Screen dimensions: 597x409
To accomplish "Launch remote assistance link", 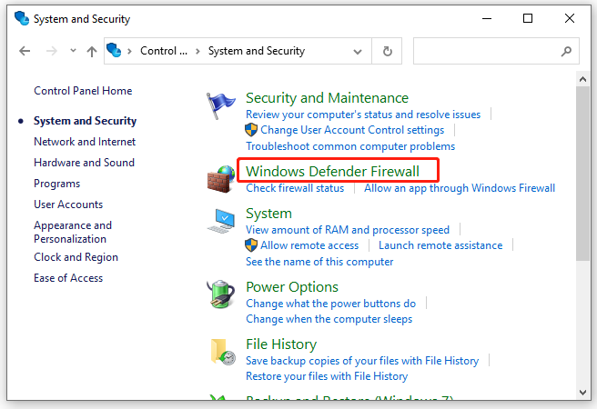I will (x=440, y=245).
